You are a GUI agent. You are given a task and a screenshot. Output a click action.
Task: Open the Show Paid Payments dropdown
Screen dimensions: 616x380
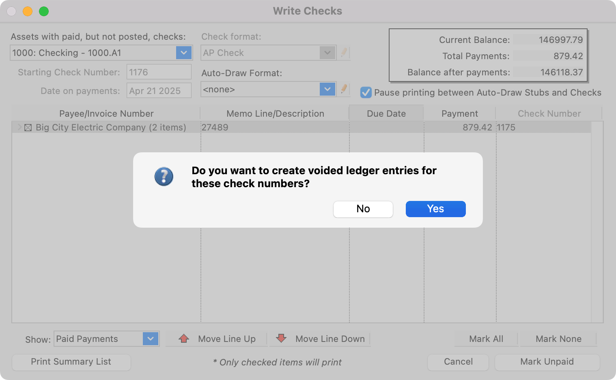(151, 339)
